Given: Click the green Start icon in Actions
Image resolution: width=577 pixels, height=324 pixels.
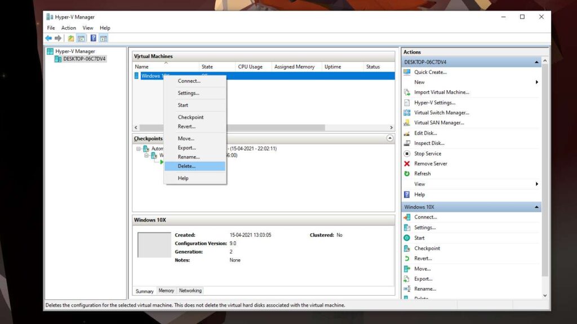Looking at the screenshot, I should point(407,238).
